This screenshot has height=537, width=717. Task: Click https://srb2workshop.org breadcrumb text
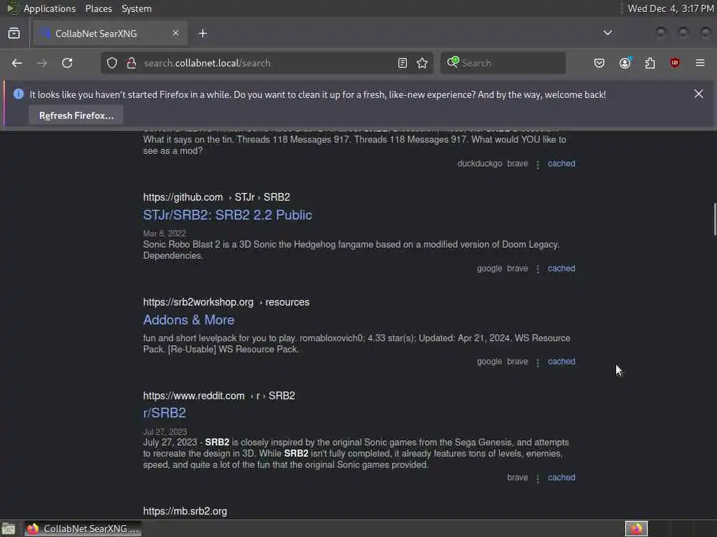click(x=198, y=302)
